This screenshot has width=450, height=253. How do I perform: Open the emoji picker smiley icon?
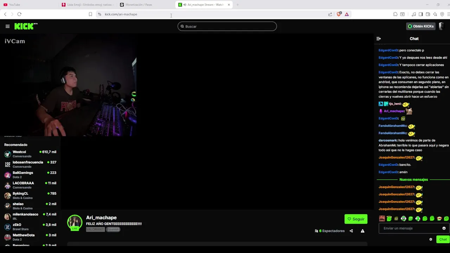[444, 228]
